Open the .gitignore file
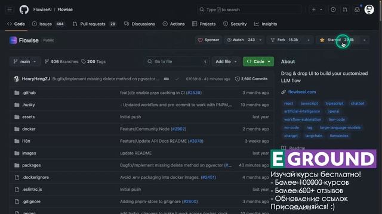The width and height of the screenshot is (382, 214). point(32,202)
